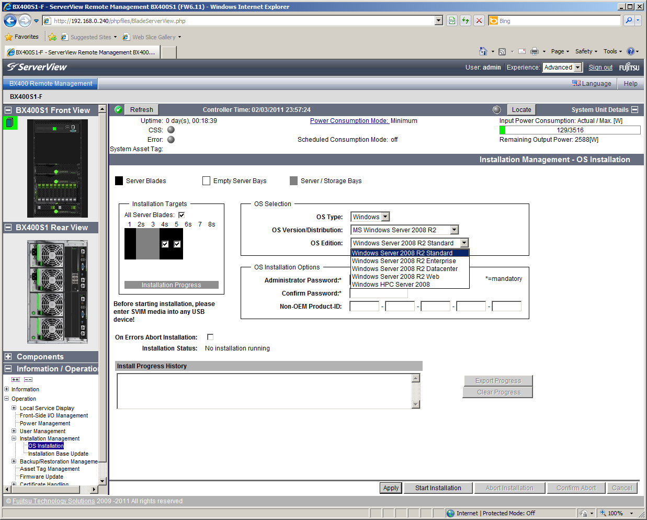Click into the Confirm Password field
647x520 pixels.
[x=379, y=293]
